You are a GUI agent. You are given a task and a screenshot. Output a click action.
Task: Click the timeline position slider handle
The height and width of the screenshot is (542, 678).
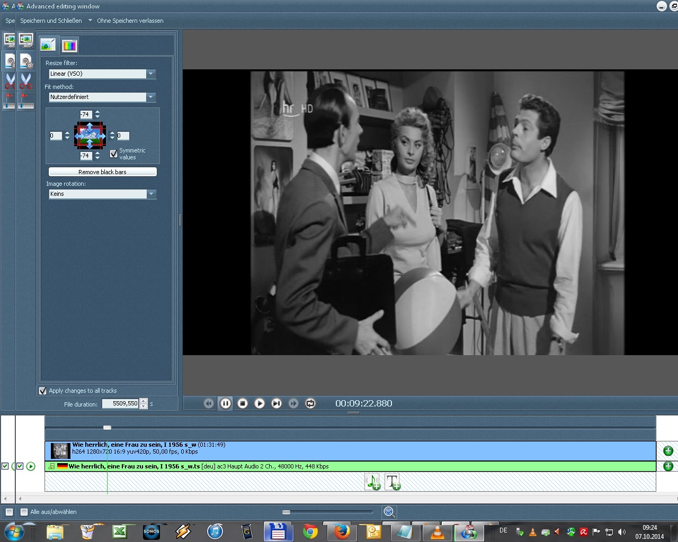coord(107,427)
